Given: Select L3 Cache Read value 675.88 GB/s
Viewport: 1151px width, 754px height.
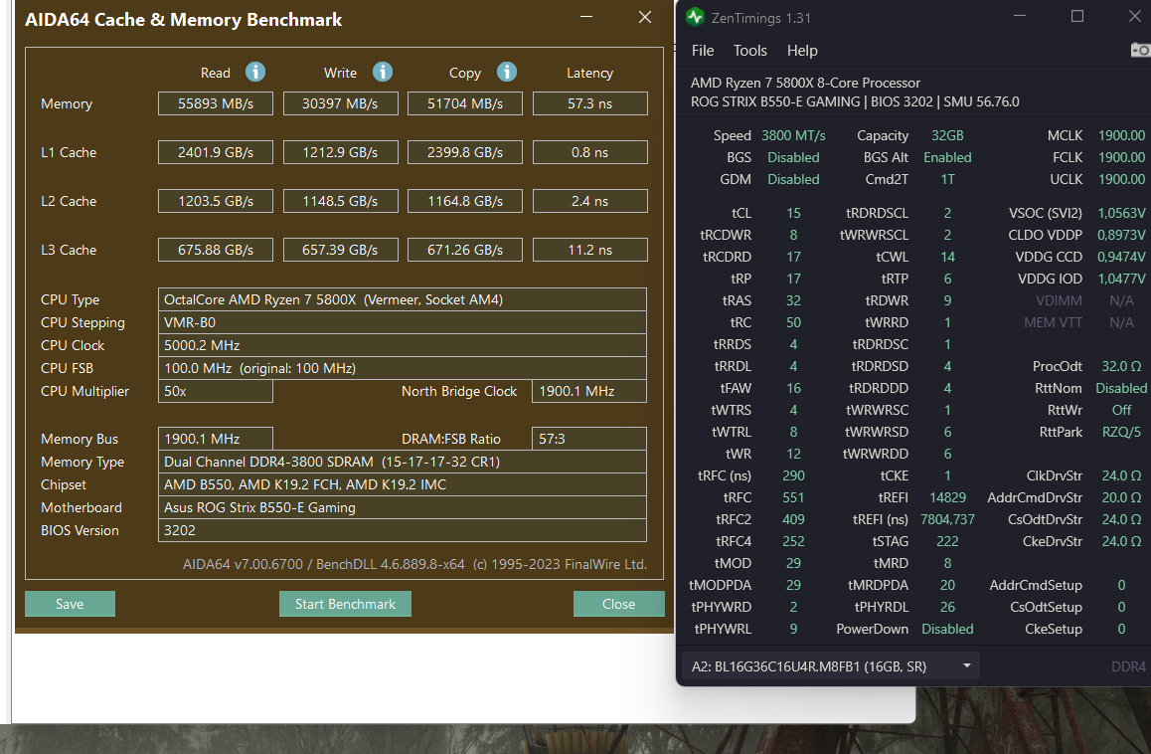Looking at the screenshot, I should pyautogui.click(x=215, y=250).
